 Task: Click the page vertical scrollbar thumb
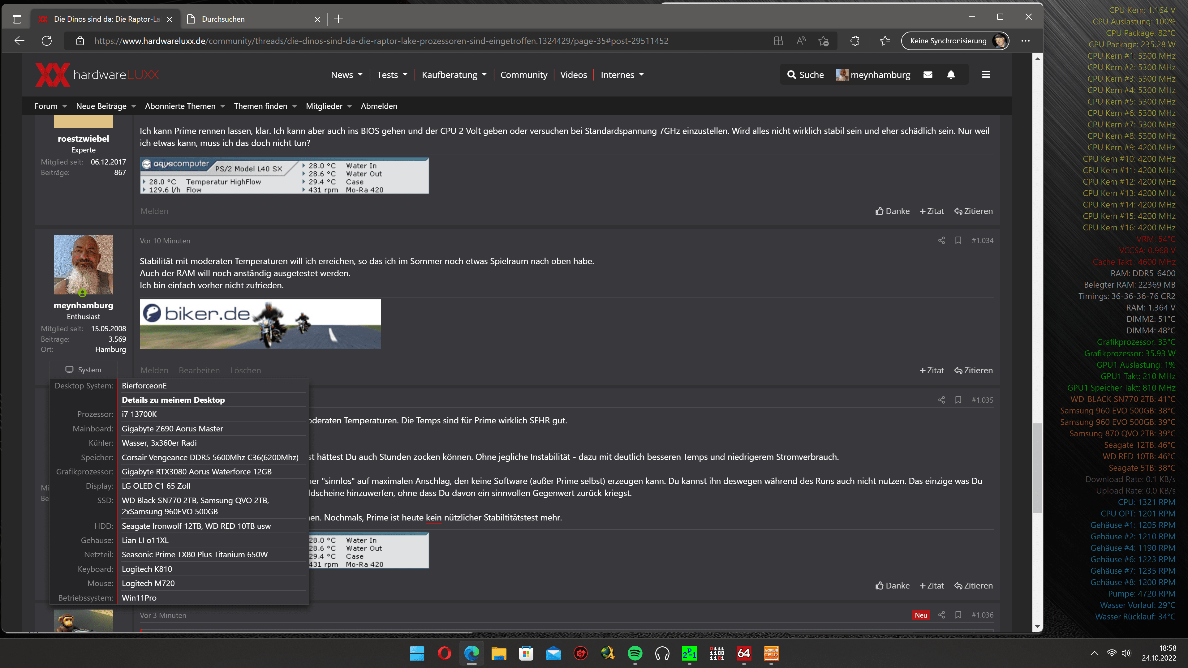click(1037, 468)
